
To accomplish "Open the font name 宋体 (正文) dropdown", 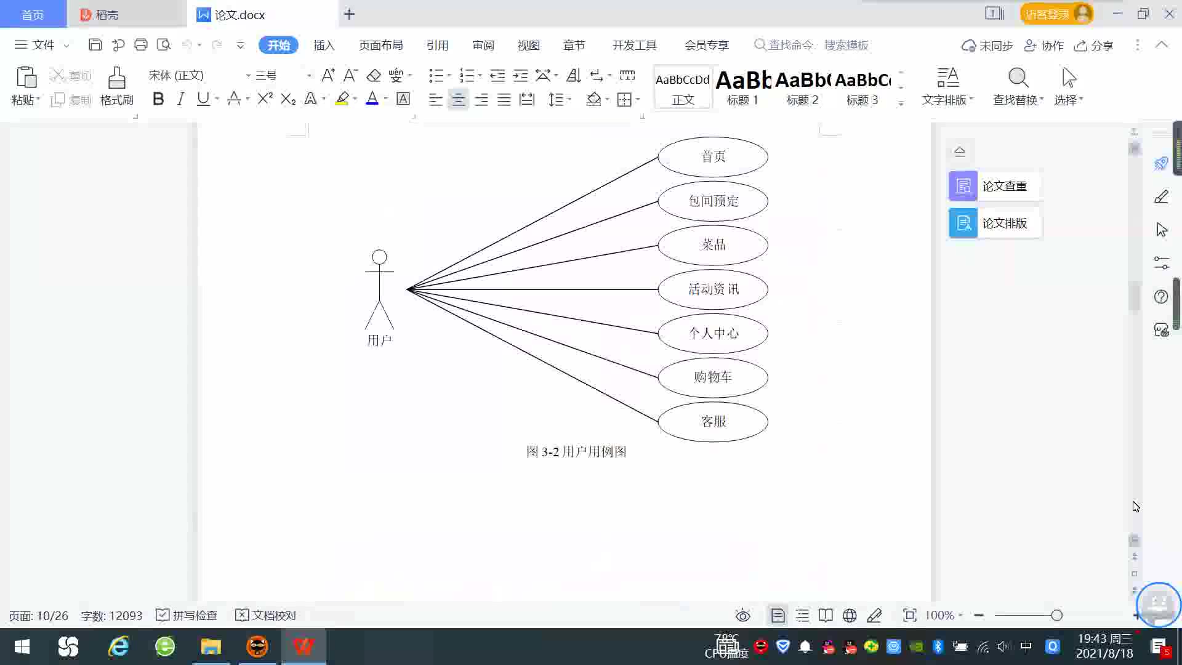I will click(x=248, y=75).
